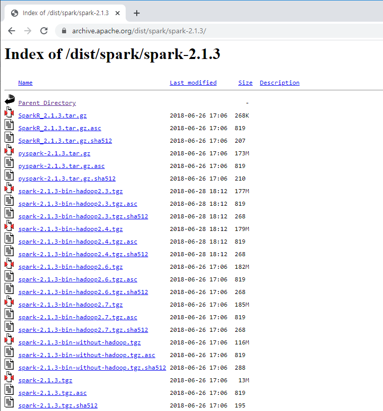The width and height of the screenshot is (383, 411).
Task: Open spark-2.1.3-bin-without-hadoop.tgz.sha512 link
Action: tap(92, 368)
